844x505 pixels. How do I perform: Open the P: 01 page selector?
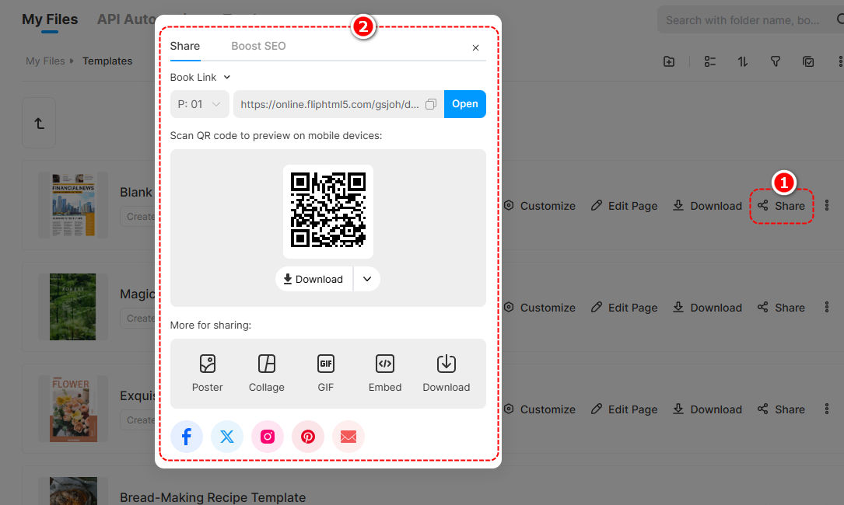(x=200, y=104)
